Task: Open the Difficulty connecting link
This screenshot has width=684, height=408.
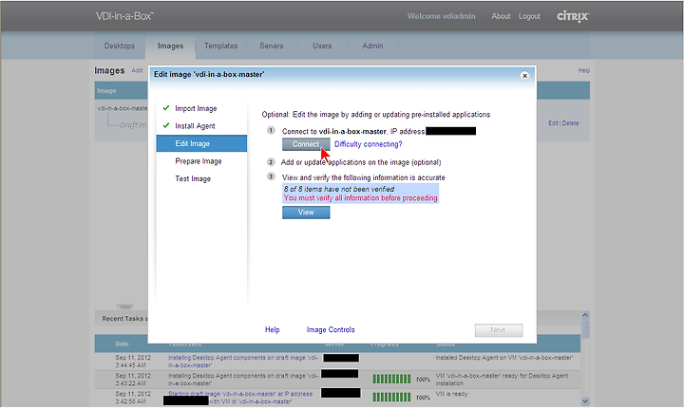Action: tap(369, 144)
